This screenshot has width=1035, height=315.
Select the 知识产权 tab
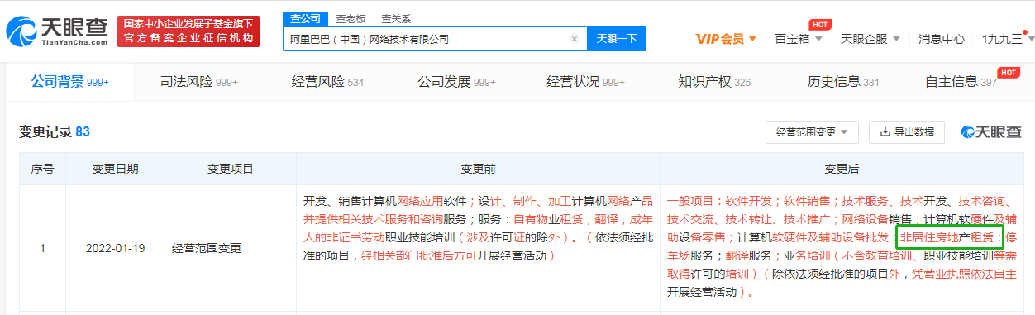[714, 82]
